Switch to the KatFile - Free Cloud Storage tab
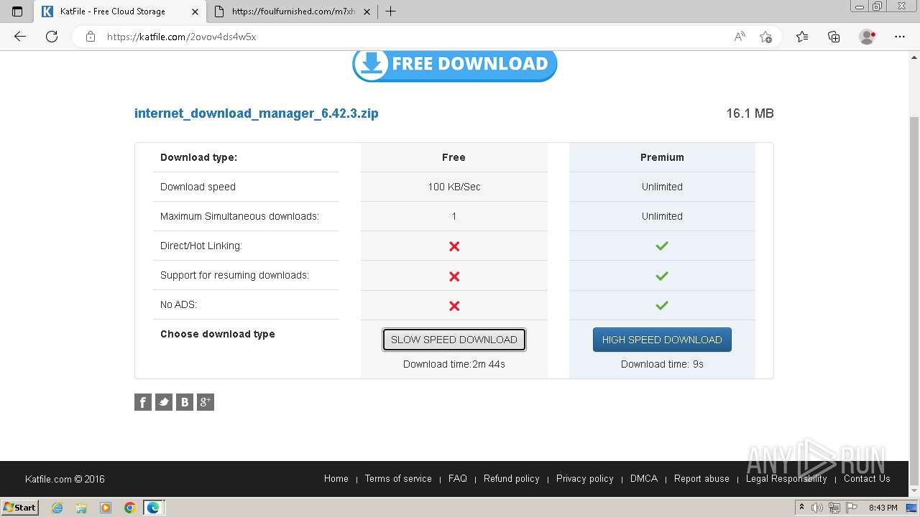920x517 pixels. click(x=120, y=11)
